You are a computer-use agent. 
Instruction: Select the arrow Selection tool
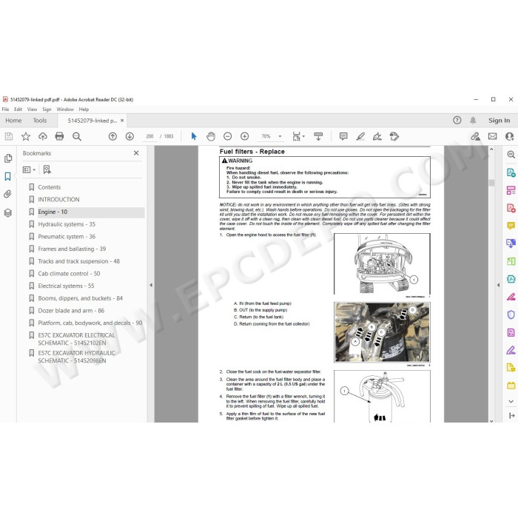(194, 136)
